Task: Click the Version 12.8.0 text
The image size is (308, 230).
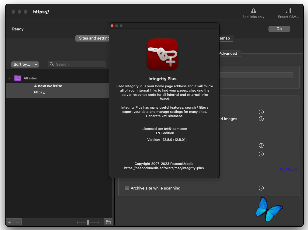Action: click(167, 140)
